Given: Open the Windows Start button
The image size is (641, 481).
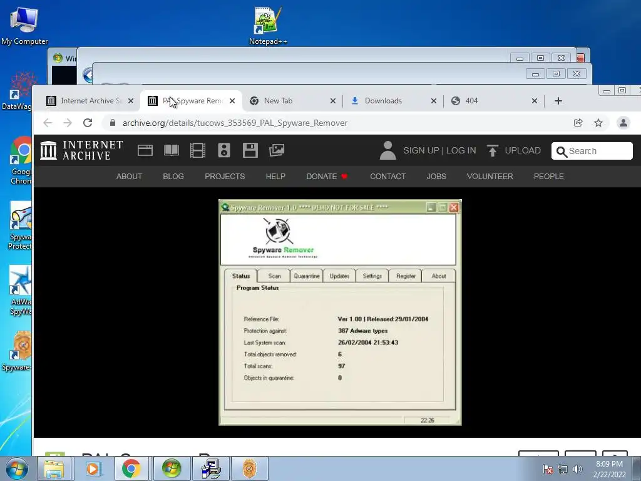Looking at the screenshot, I should (17, 468).
